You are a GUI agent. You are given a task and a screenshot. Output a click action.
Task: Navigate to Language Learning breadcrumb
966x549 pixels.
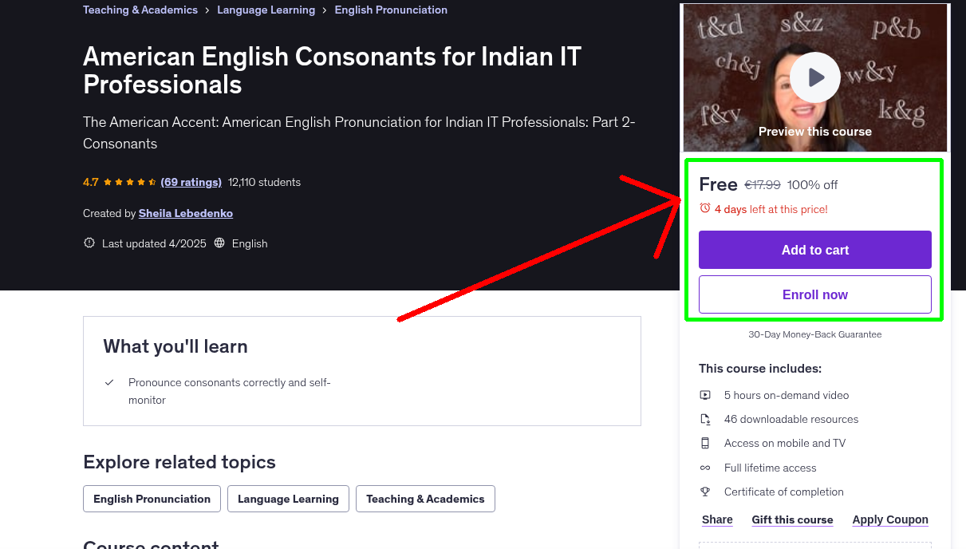[x=266, y=10]
